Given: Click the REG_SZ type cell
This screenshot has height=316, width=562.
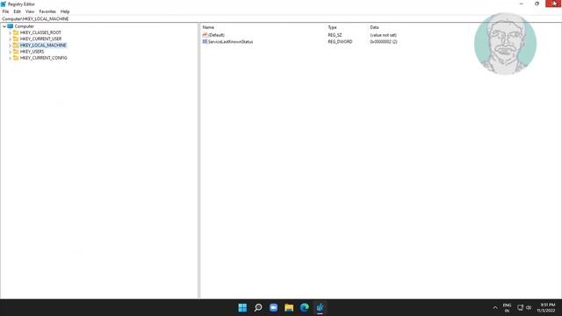Looking at the screenshot, I should point(335,35).
